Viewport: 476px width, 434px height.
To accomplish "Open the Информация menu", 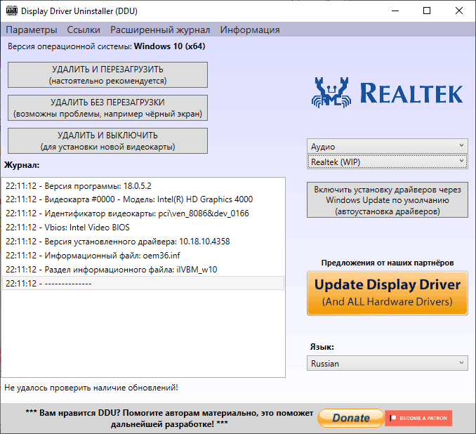I will coord(250,29).
